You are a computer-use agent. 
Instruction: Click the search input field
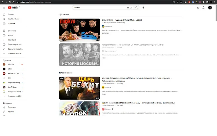click(x=100, y=7)
